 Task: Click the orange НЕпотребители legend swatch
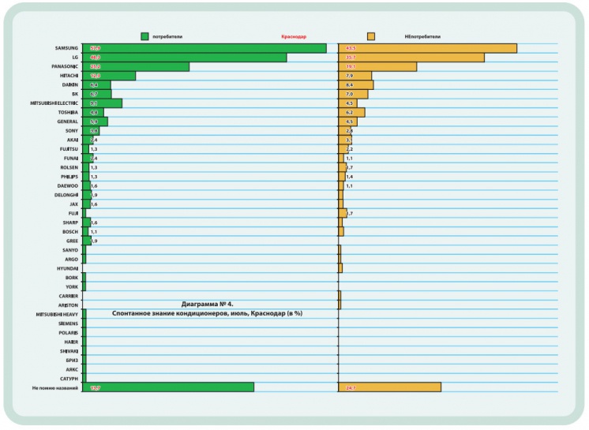point(371,36)
